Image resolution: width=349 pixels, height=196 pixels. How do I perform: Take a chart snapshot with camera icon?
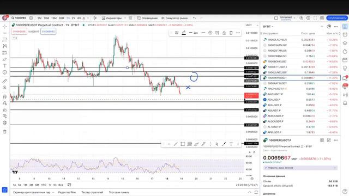pos(322,18)
